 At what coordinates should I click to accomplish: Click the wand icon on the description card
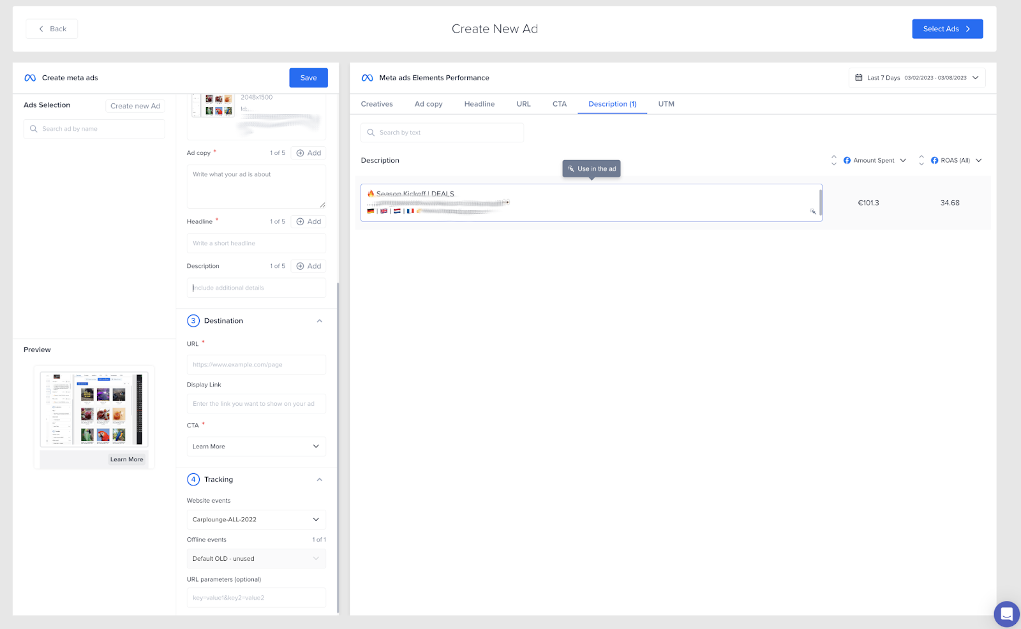(813, 212)
